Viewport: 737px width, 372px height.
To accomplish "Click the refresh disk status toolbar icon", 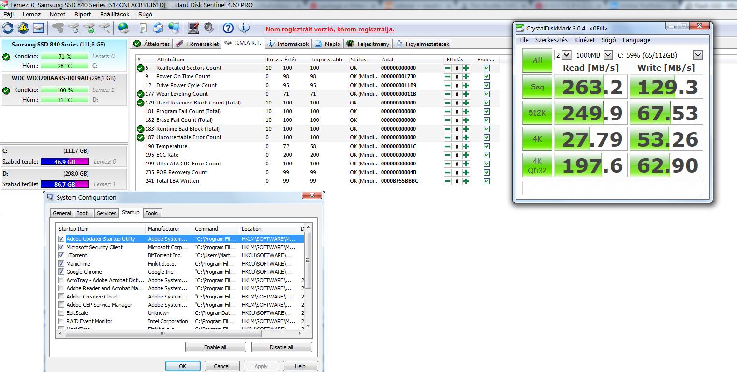I will (8, 28).
